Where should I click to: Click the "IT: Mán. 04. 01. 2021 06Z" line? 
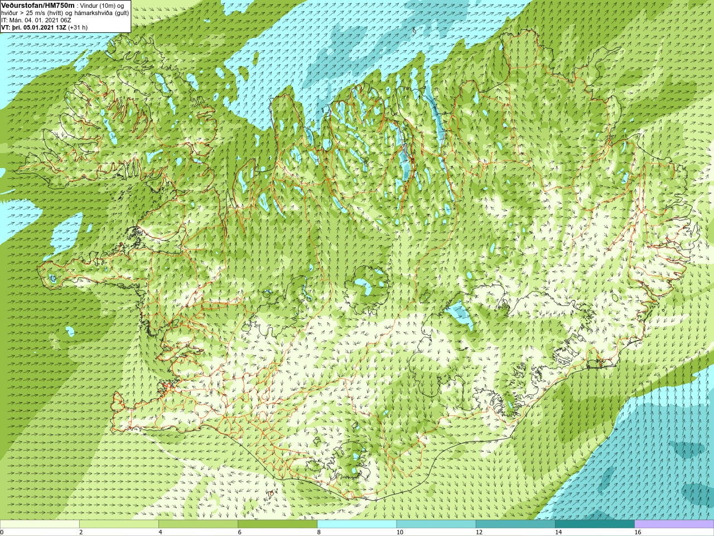tap(36, 20)
